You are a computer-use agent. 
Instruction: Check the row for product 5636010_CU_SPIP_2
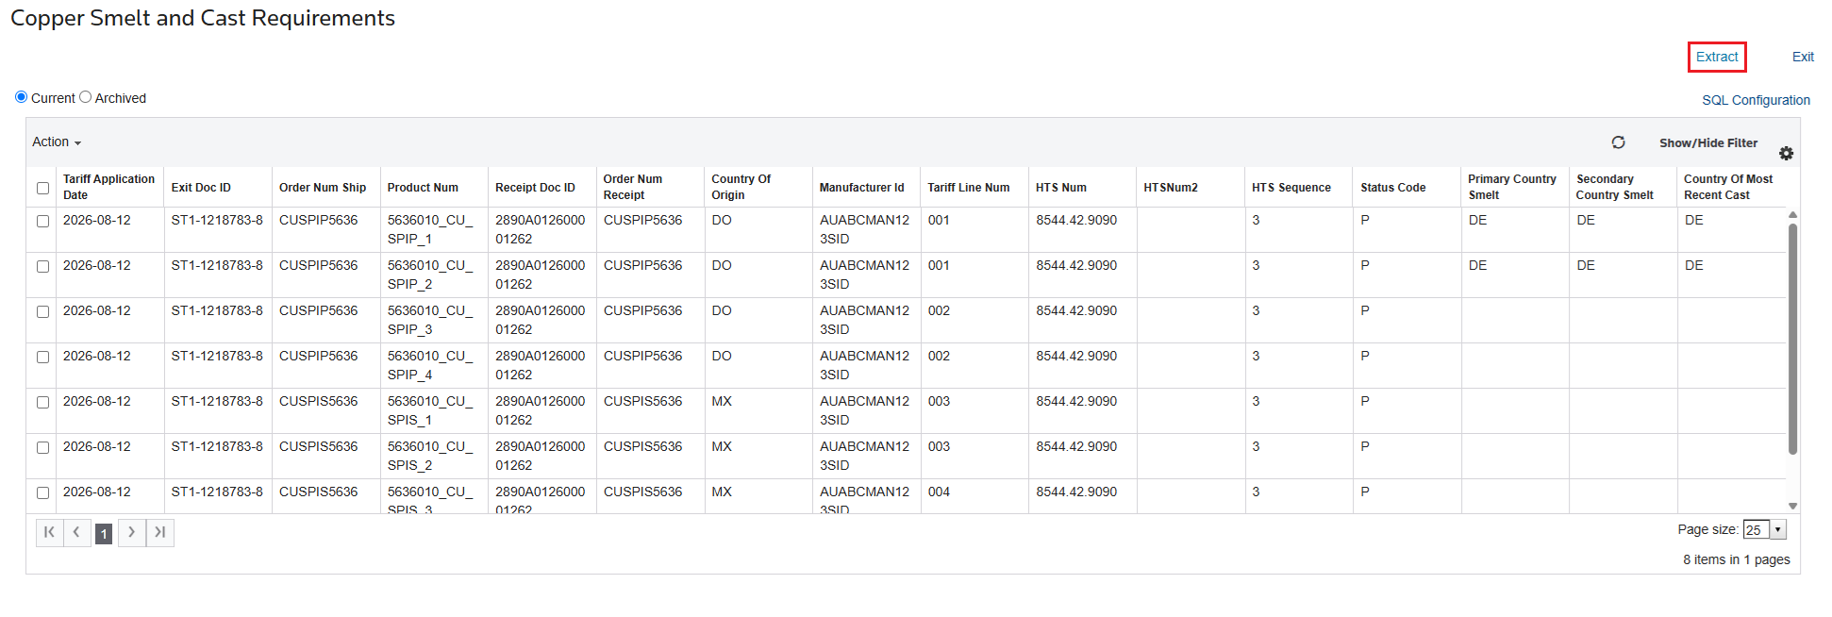pos(42,266)
